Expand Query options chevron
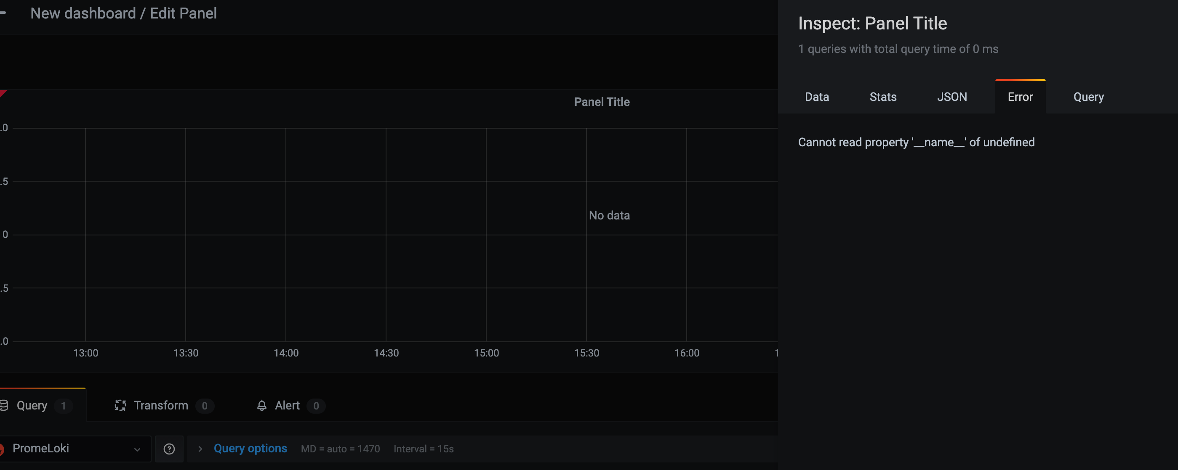Screen dimensions: 1178x470 point(200,449)
